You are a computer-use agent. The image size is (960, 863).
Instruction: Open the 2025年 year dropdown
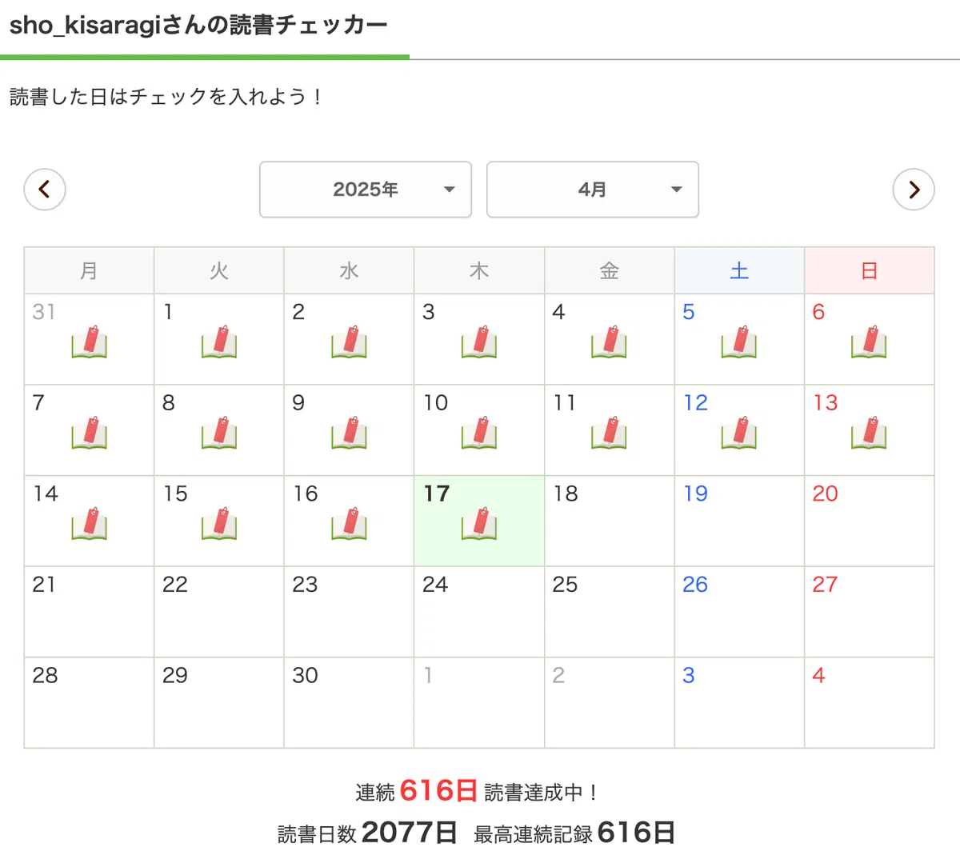(x=366, y=190)
